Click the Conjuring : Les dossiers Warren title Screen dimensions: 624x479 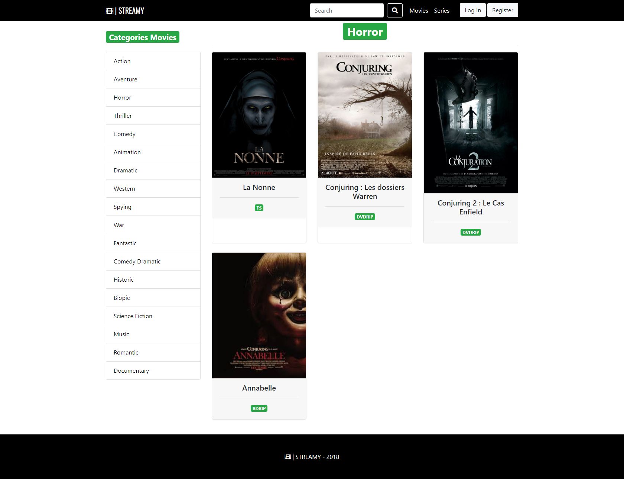[365, 192]
